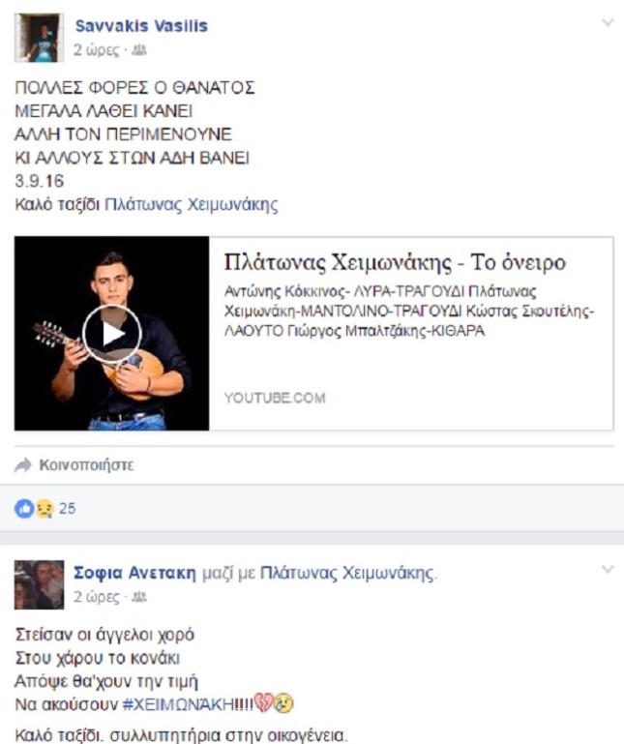Image resolution: width=624 pixels, height=744 pixels.
Task: Click Savvakis Vasilis profile picture
Action: (39, 38)
